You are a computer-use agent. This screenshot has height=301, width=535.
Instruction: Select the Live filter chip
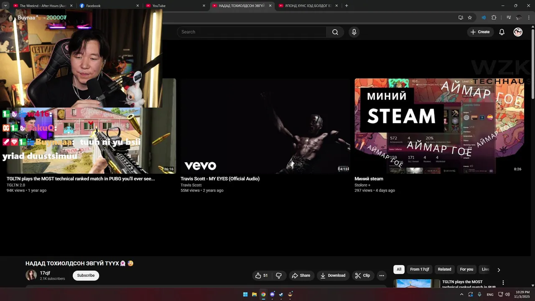pos(485,269)
